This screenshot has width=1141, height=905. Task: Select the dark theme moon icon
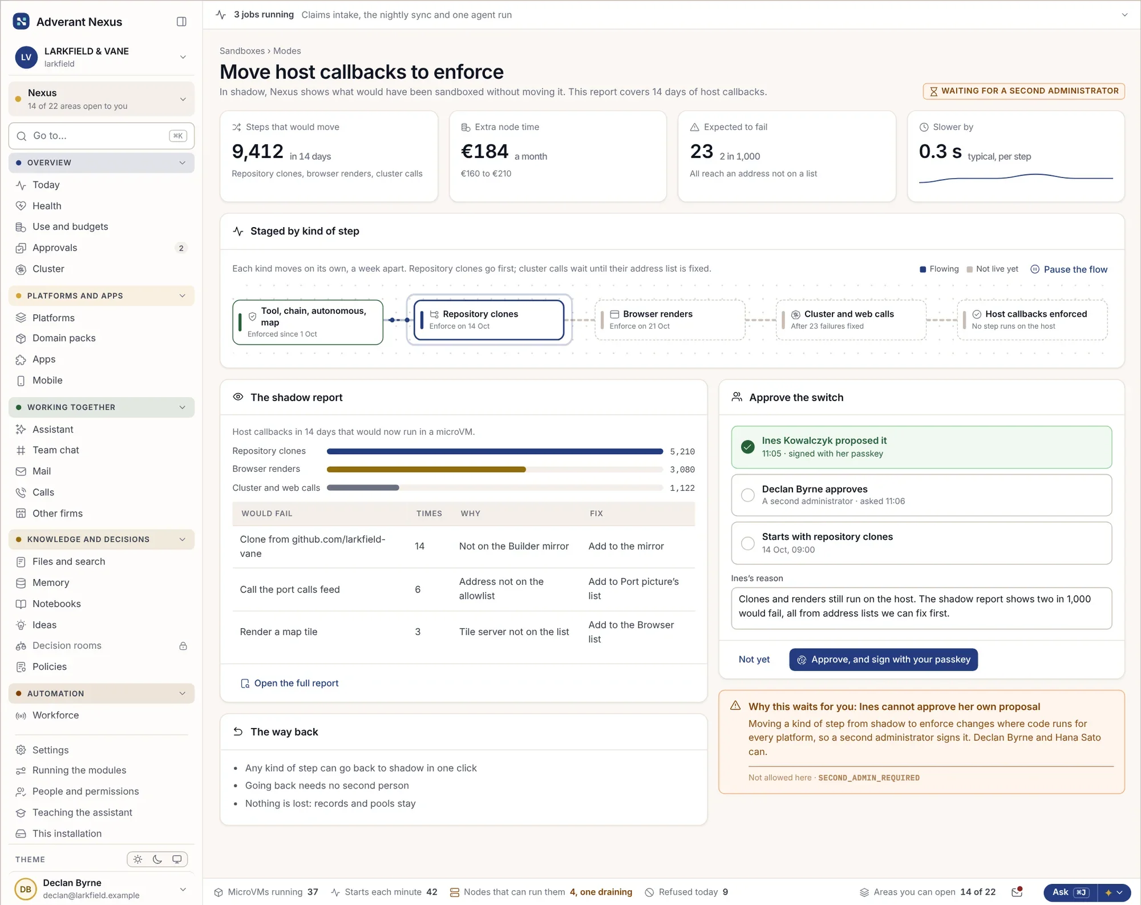tap(157, 859)
